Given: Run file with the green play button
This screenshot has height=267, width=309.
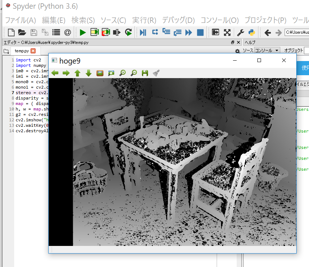Looking at the screenshot, I should tap(83, 32).
